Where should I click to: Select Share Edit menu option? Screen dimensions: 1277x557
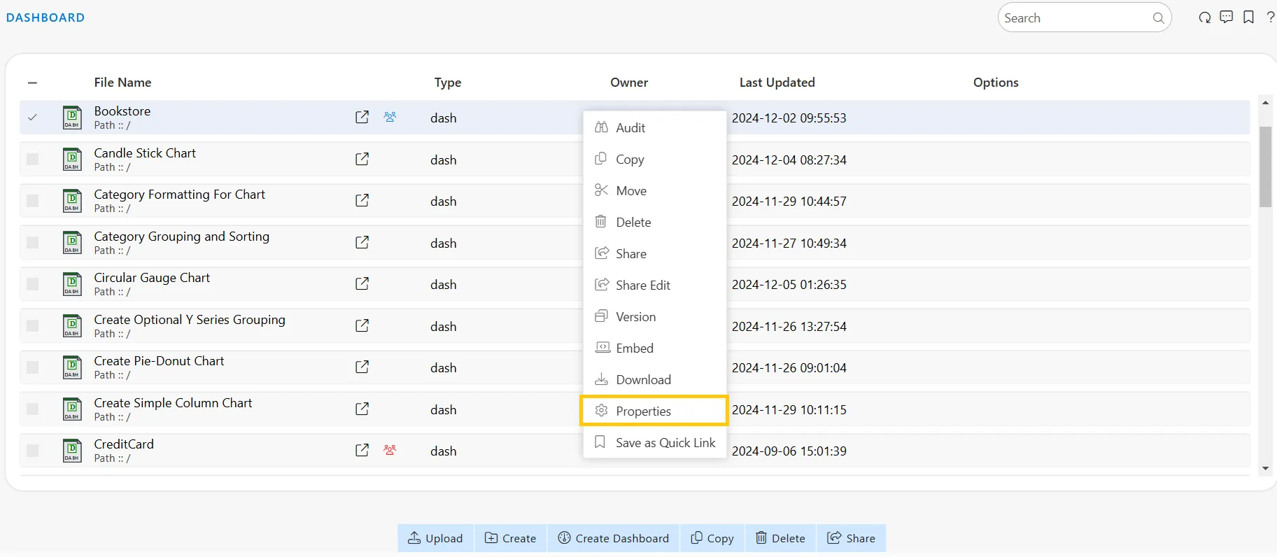click(x=654, y=285)
